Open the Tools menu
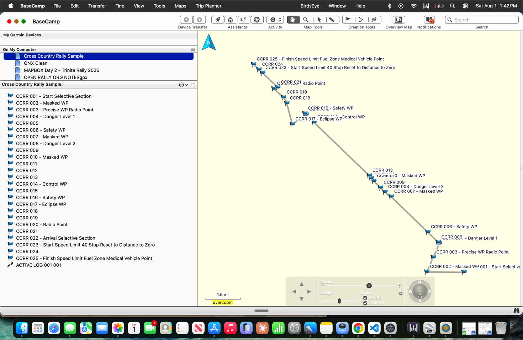This screenshot has width=523, height=340. (159, 6)
